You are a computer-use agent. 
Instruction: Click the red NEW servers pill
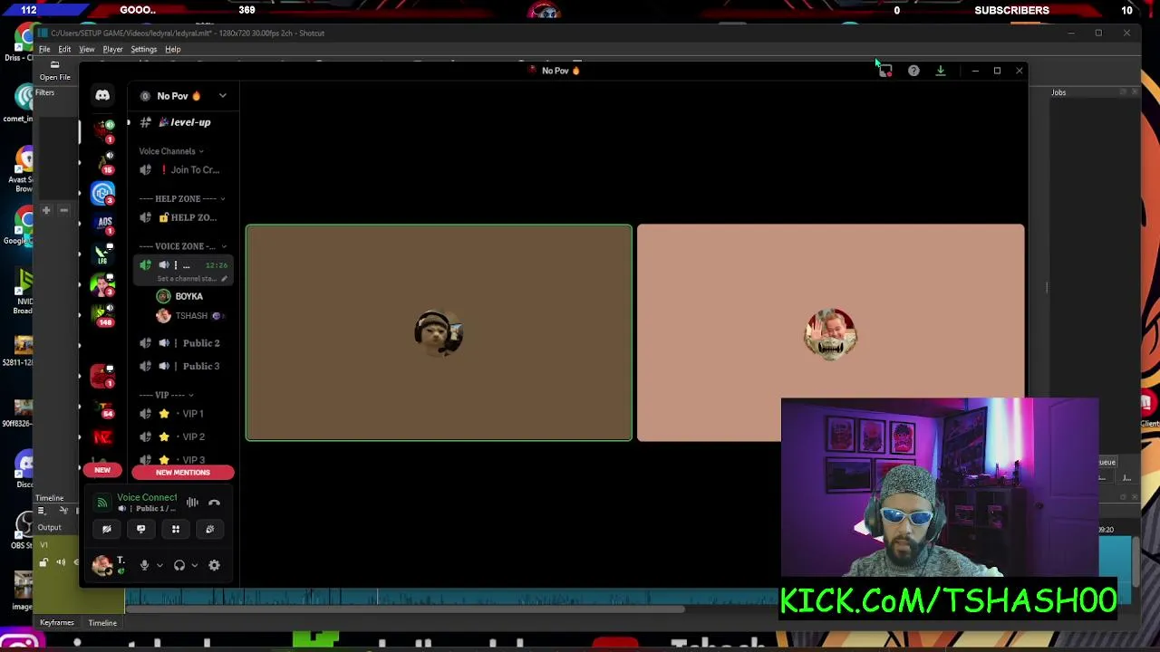102,470
